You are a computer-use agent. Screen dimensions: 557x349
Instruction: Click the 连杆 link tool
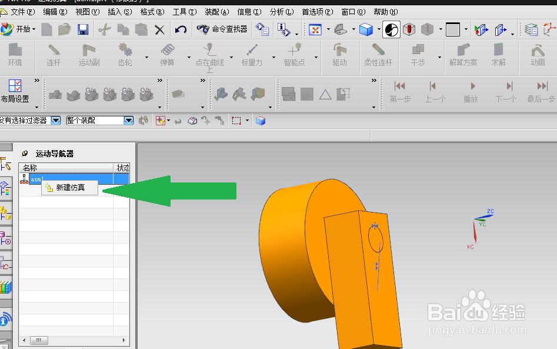[54, 55]
